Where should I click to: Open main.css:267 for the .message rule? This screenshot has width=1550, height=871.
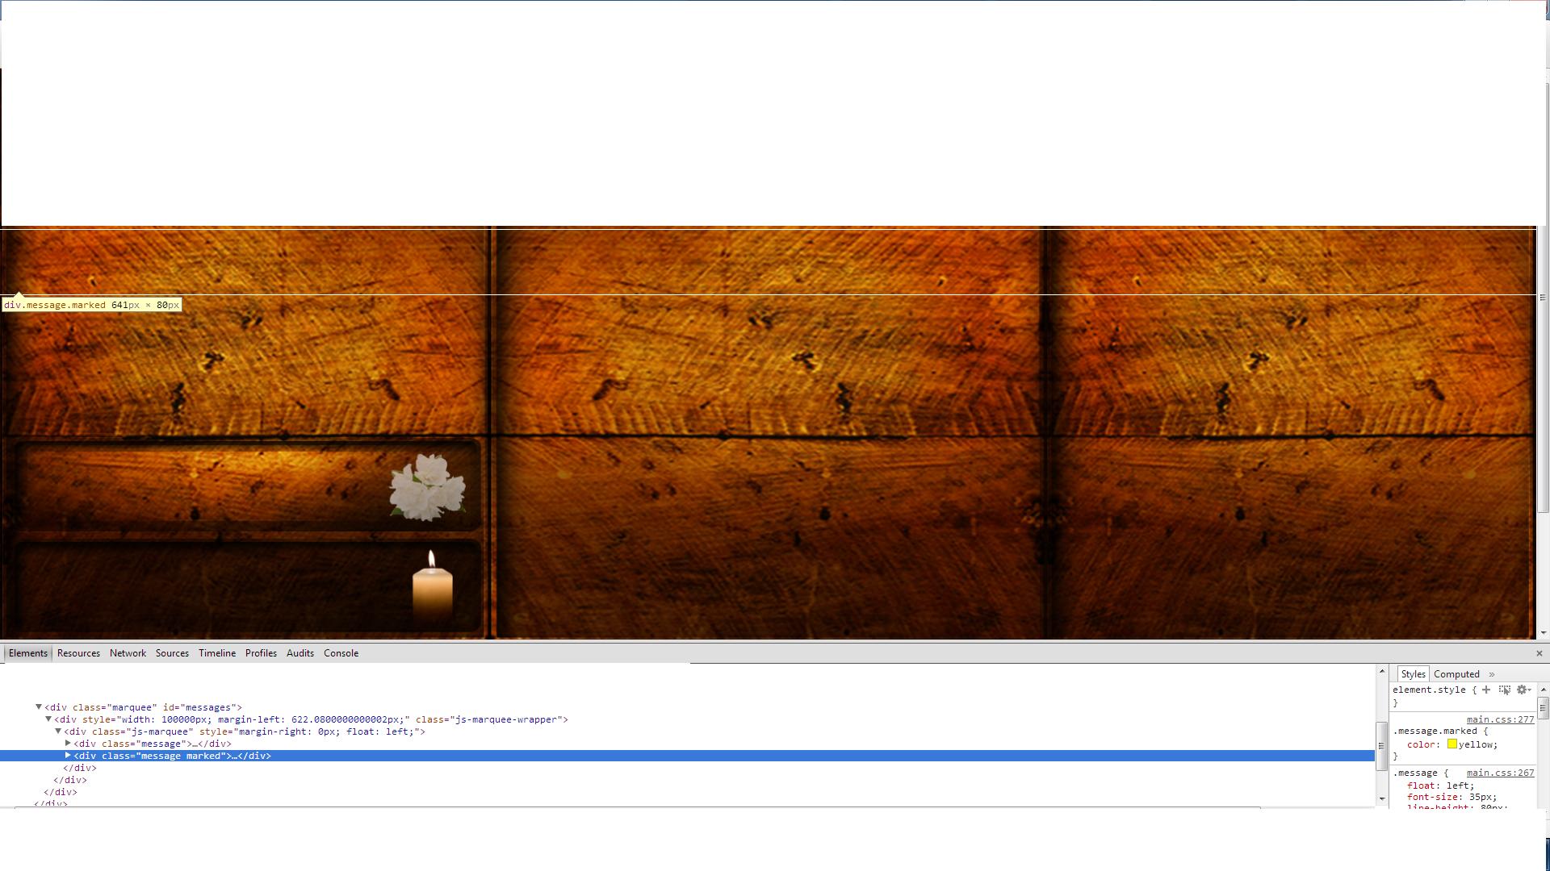coord(1501,773)
